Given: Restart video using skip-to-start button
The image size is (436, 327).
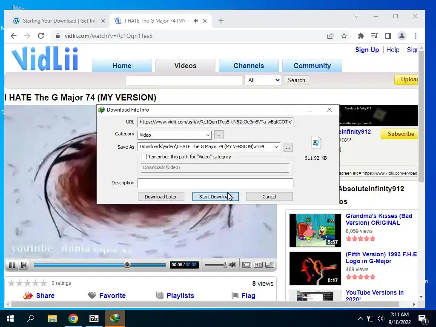Looking at the screenshot, I should (x=24, y=265).
